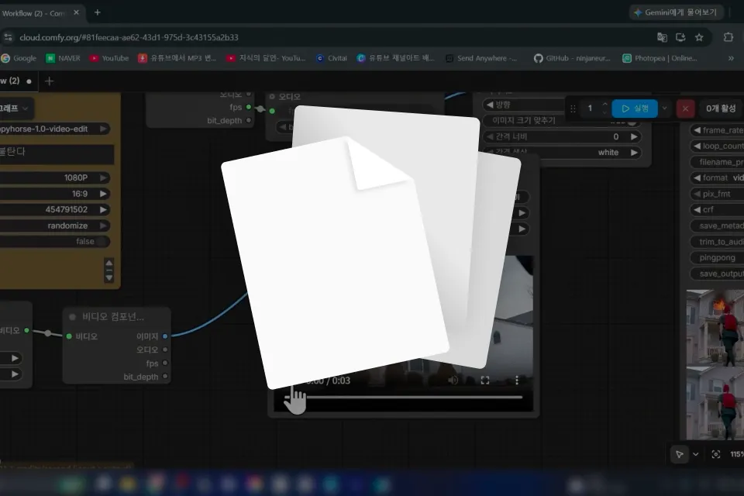Open the pointer mode chevron dropdown
Screen dimensions: 744x496
click(x=696, y=454)
